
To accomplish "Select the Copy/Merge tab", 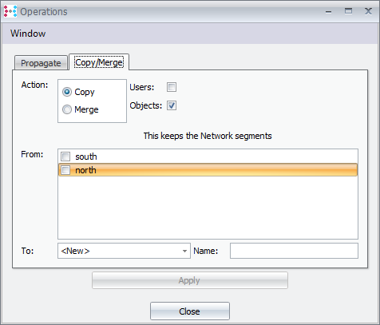I will click(x=99, y=62).
